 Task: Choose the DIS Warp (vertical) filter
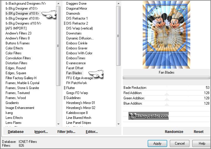[x=79, y=28]
